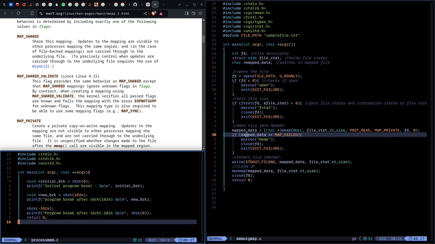This screenshot has width=435, height=244.
Task: Click perror("fstat"); line in memorymap.c
Action: coord(259,108)
